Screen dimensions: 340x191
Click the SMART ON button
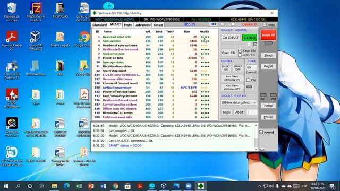click(226, 68)
